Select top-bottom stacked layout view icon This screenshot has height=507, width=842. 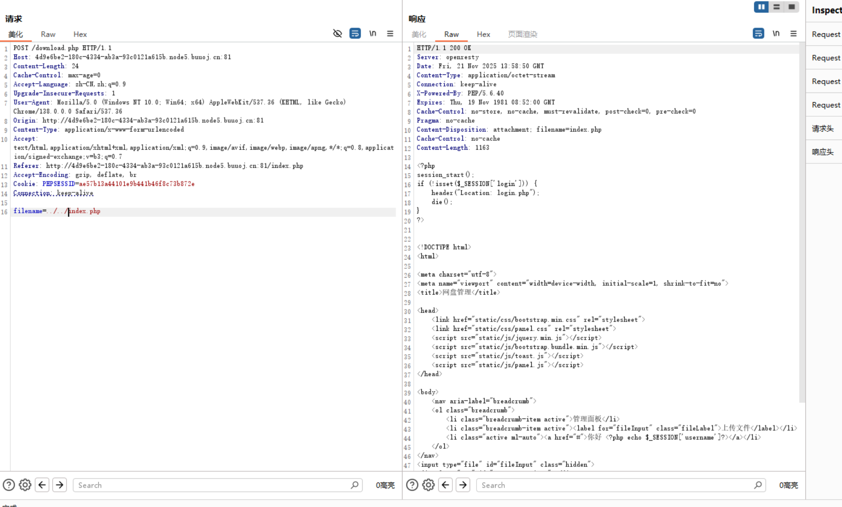click(776, 7)
